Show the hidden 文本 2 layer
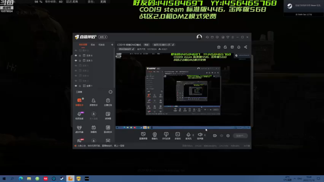Screen dimensions: 324x182 click(76, 70)
